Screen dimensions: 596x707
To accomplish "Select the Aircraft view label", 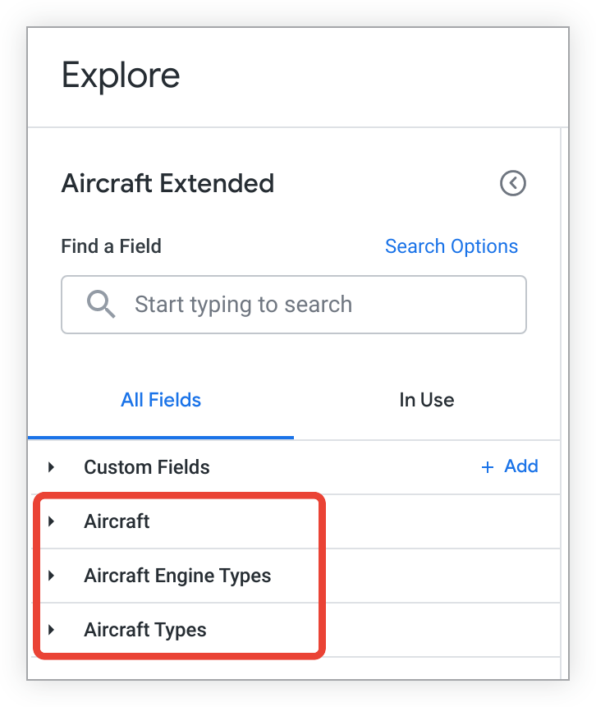I will (x=117, y=521).
